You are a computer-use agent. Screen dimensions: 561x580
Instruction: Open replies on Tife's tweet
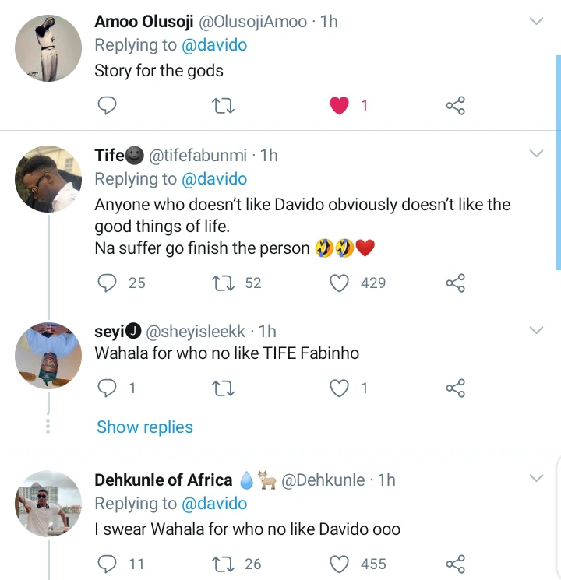point(108,283)
